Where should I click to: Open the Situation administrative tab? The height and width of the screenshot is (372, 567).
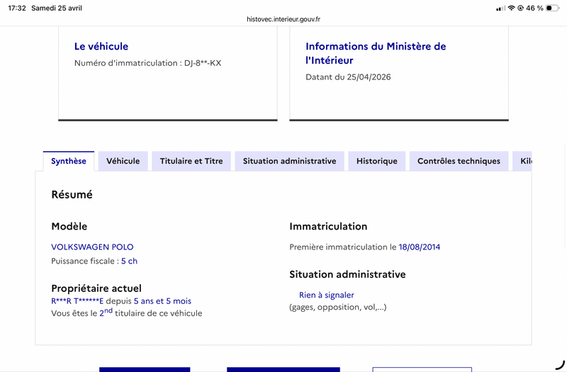pyautogui.click(x=289, y=161)
